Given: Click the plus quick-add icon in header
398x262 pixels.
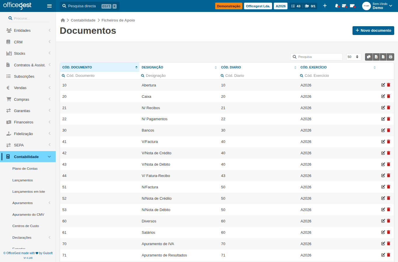Looking at the screenshot, I should (x=325, y=6).
